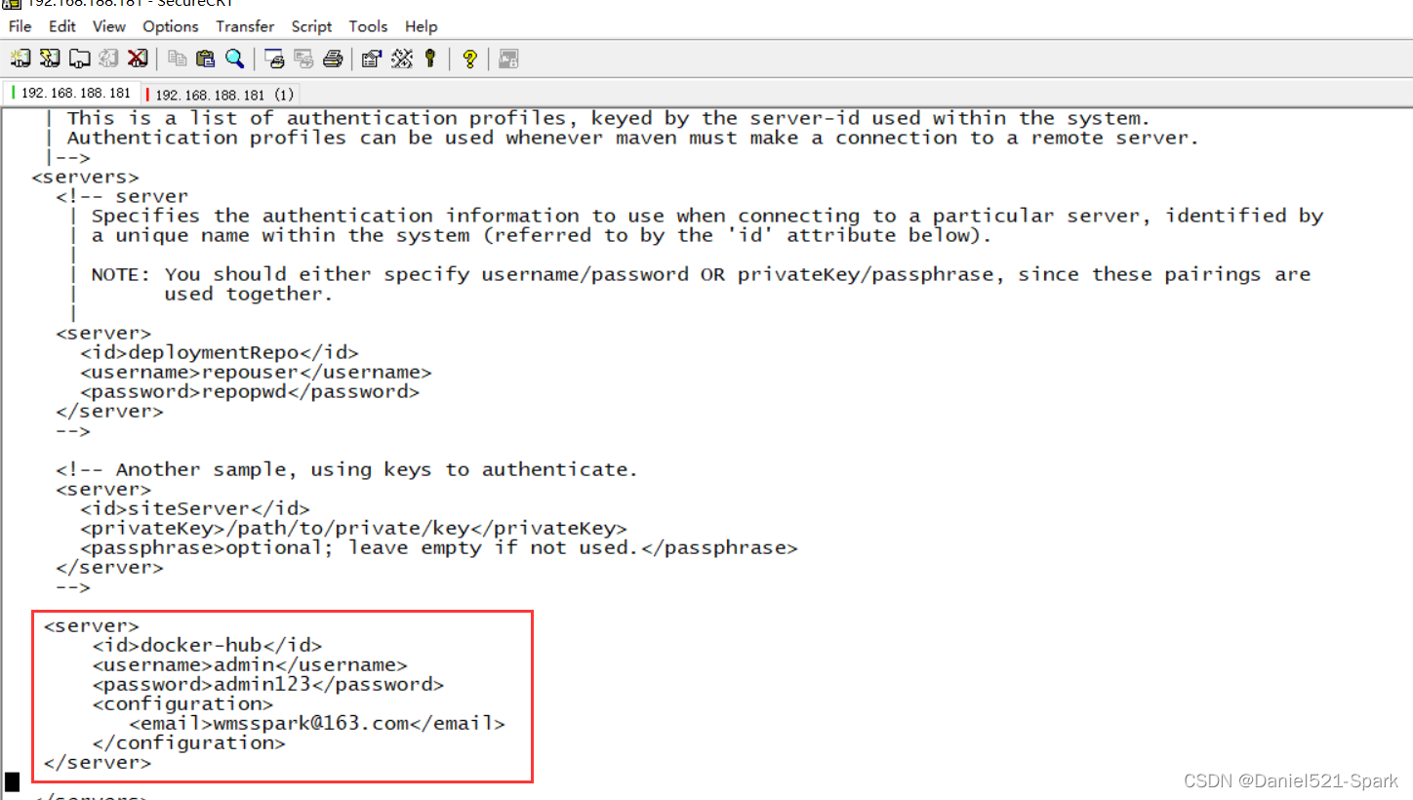This screenshot has width=1413, height=800.
Task: Click the greyed Print Selection icon
Action: [303, 59]
